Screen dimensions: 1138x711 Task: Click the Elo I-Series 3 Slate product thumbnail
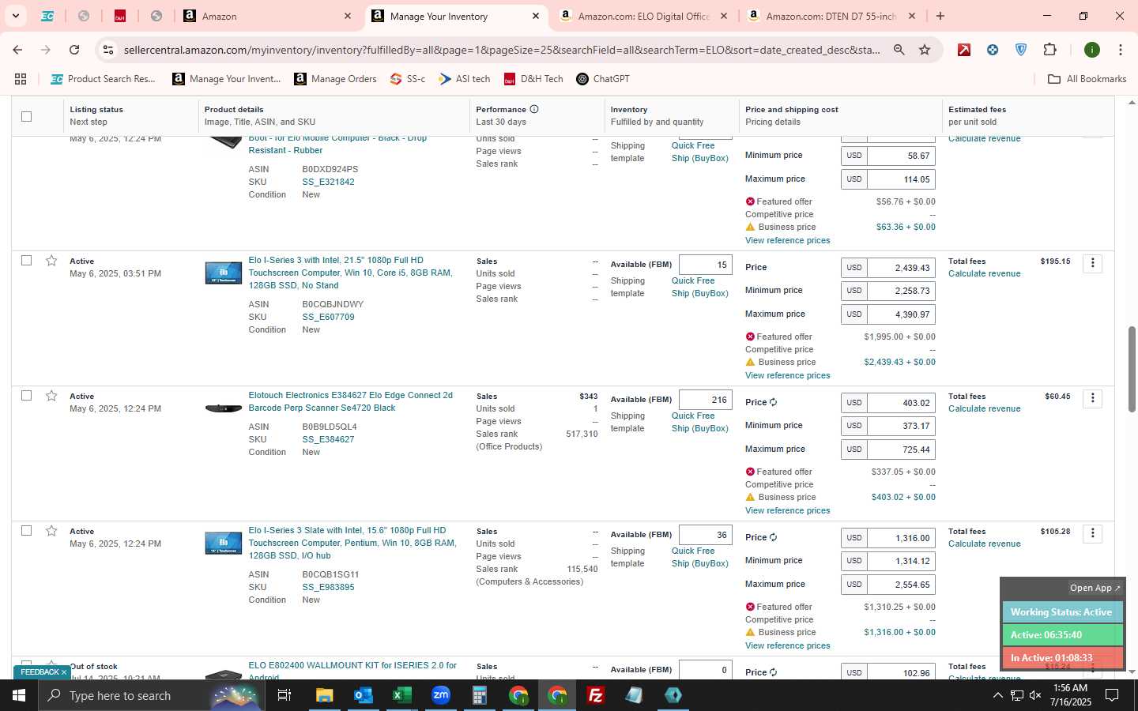point(223,544)
